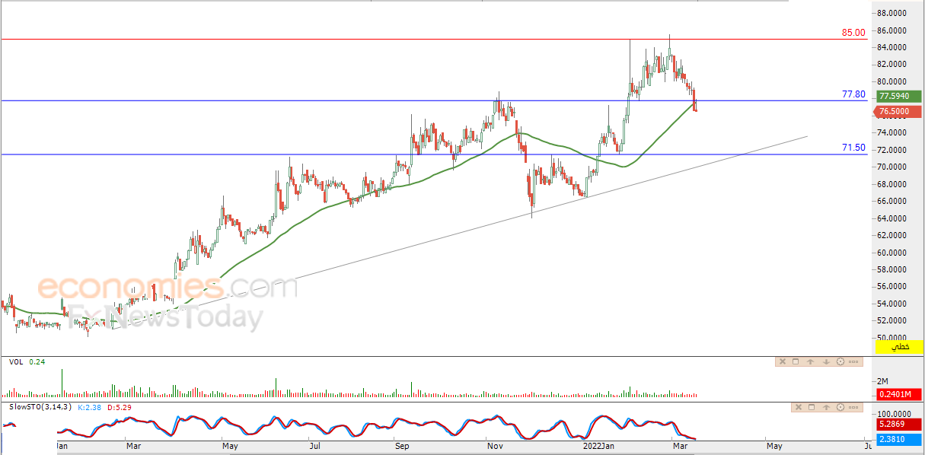Click the yellow Arabic scale-type label
925x455 pixels.
pyautogui.click(x=899, y=347)
